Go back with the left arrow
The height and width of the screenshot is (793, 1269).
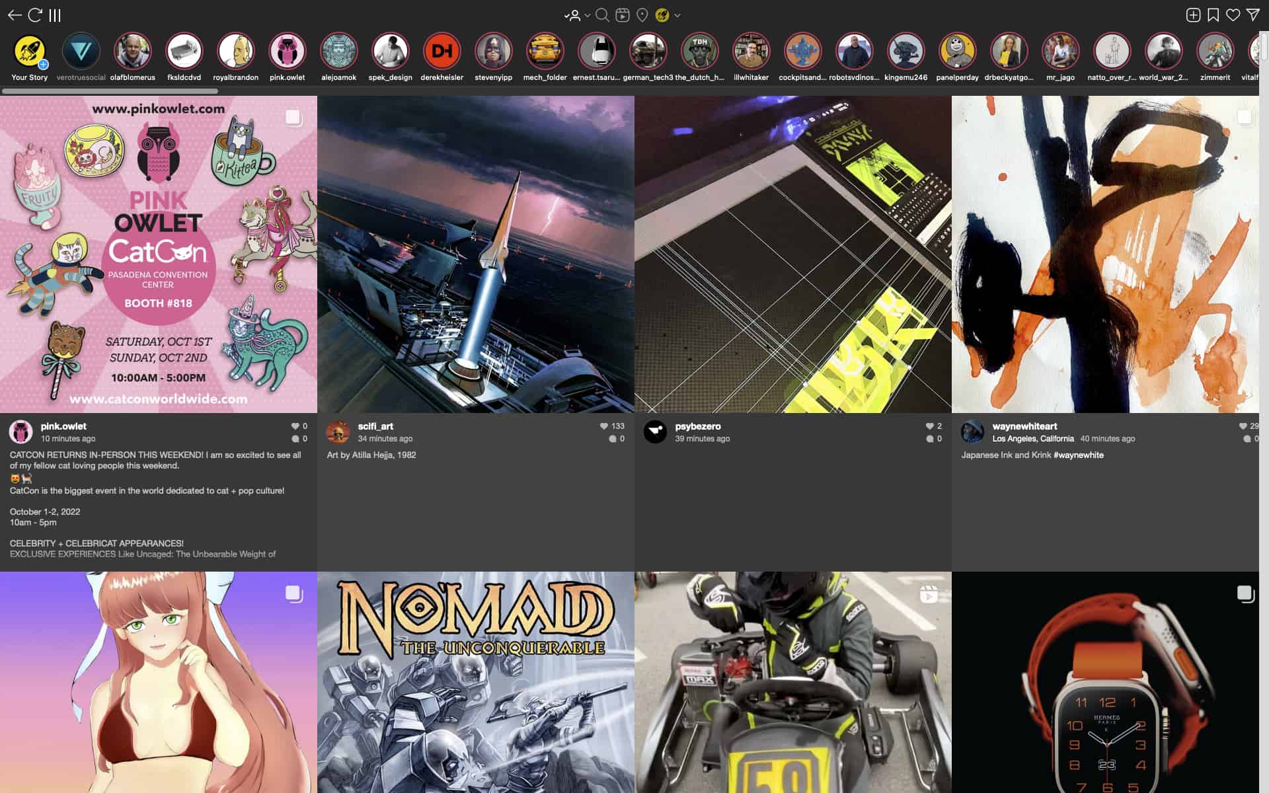point(15,15)
